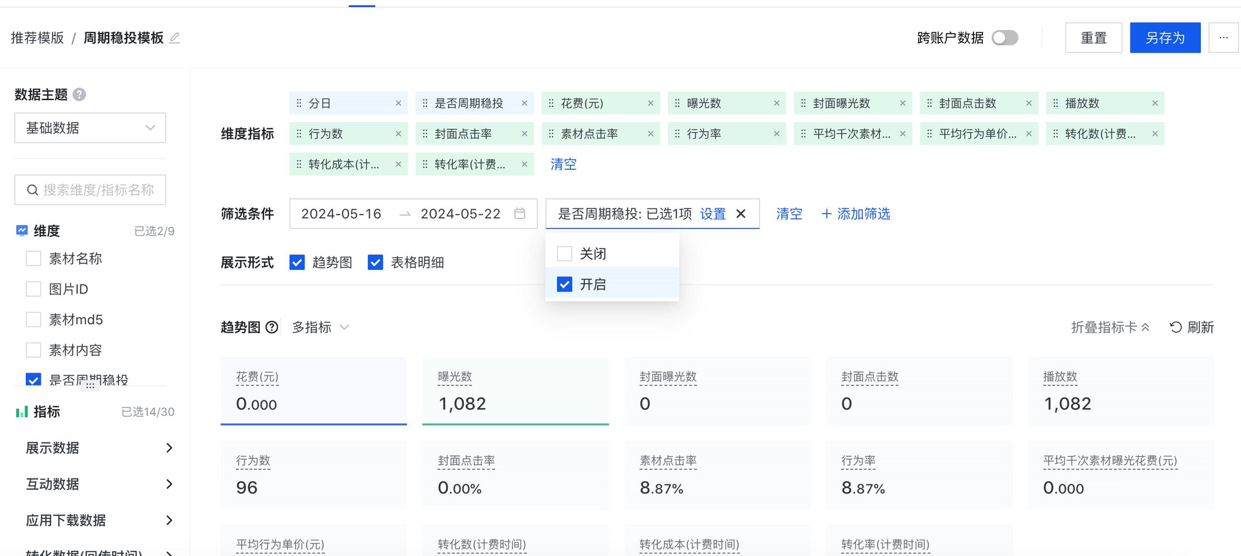
Task: Click the 维度 section icon
Action: click(22, 231)
